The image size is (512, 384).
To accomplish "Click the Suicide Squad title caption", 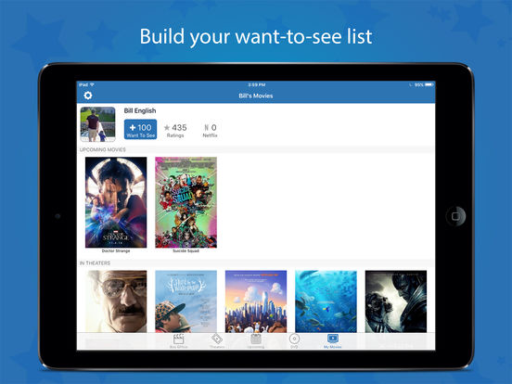I will [186, 250].
